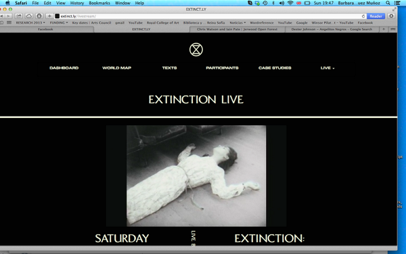Click the Share toolbar icon
The height and width of the screenshot is (254, 406).
point(19,16)
